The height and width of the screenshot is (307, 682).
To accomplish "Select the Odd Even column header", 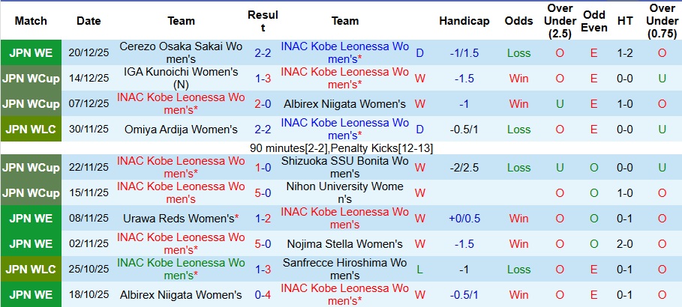I will (x=594, y=21).
